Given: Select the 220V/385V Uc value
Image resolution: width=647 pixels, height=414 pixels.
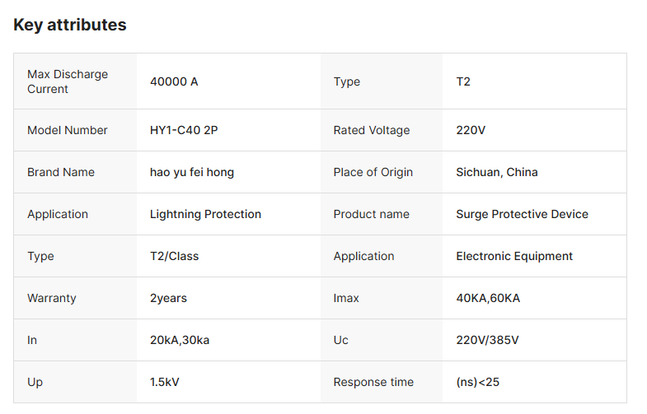Looking at the screenshot, I should [487, 340].
